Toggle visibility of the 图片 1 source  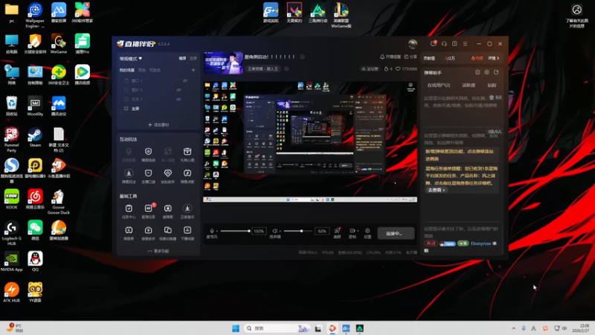point(178,90)
